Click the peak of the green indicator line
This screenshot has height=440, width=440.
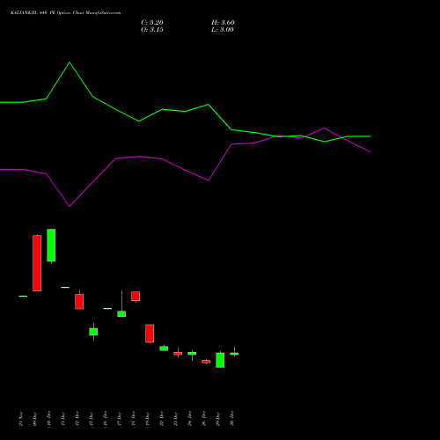pyautogui.click(x=70, y=62)
